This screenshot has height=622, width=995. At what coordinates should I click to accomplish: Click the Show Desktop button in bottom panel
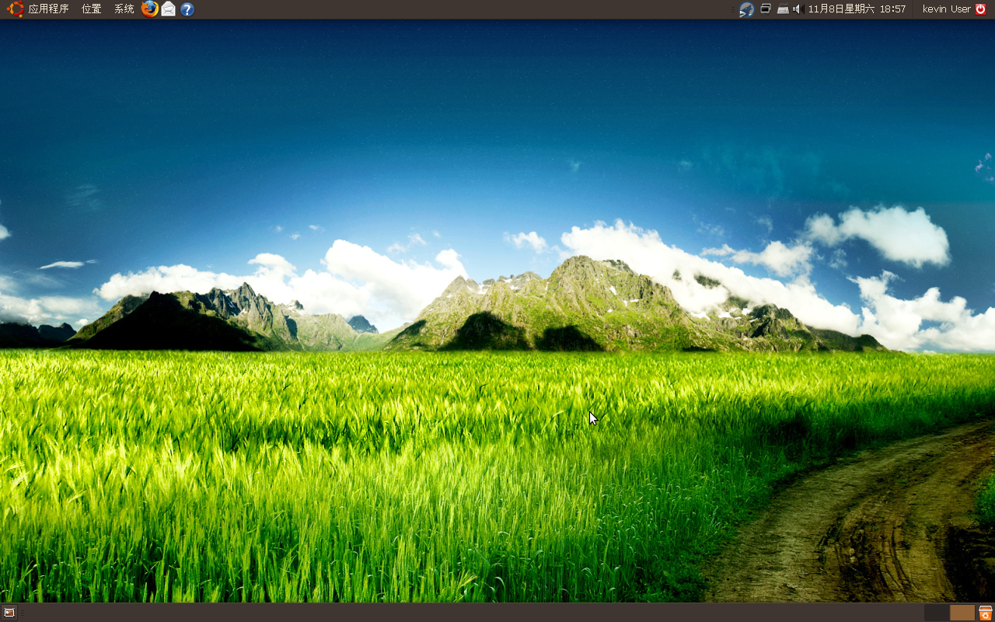click(9, 613)
